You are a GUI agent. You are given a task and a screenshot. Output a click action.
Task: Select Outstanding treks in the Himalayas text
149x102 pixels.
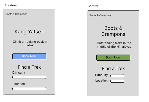point(114,45)
